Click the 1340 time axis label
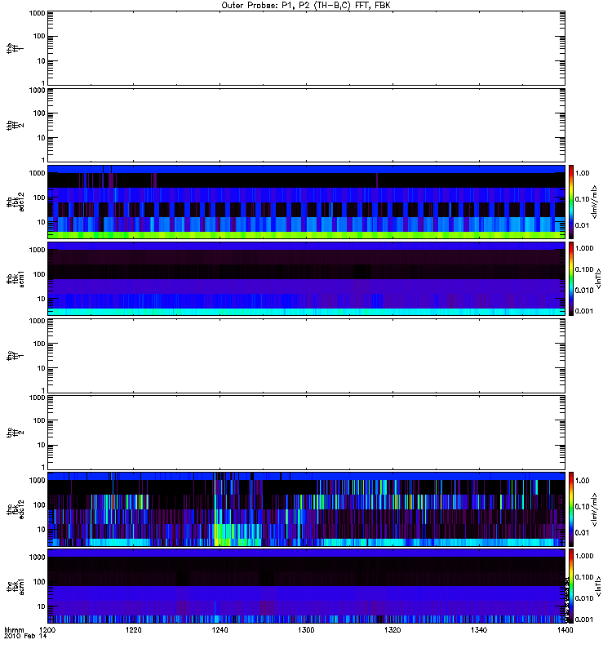 479,629
